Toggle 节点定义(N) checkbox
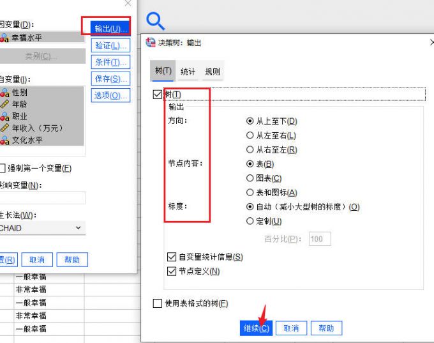The height and width of the screenshot is (343, 434). [x=172, y=271]
